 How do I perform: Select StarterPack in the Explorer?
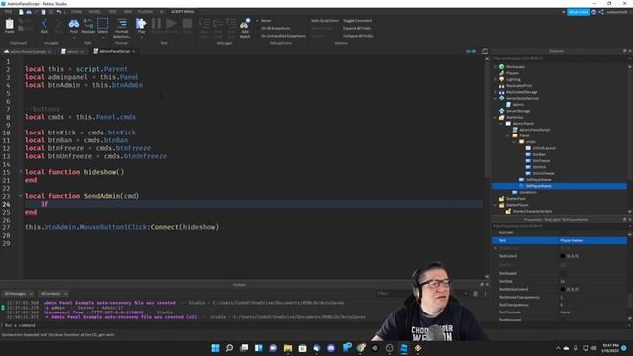[515, 199]
